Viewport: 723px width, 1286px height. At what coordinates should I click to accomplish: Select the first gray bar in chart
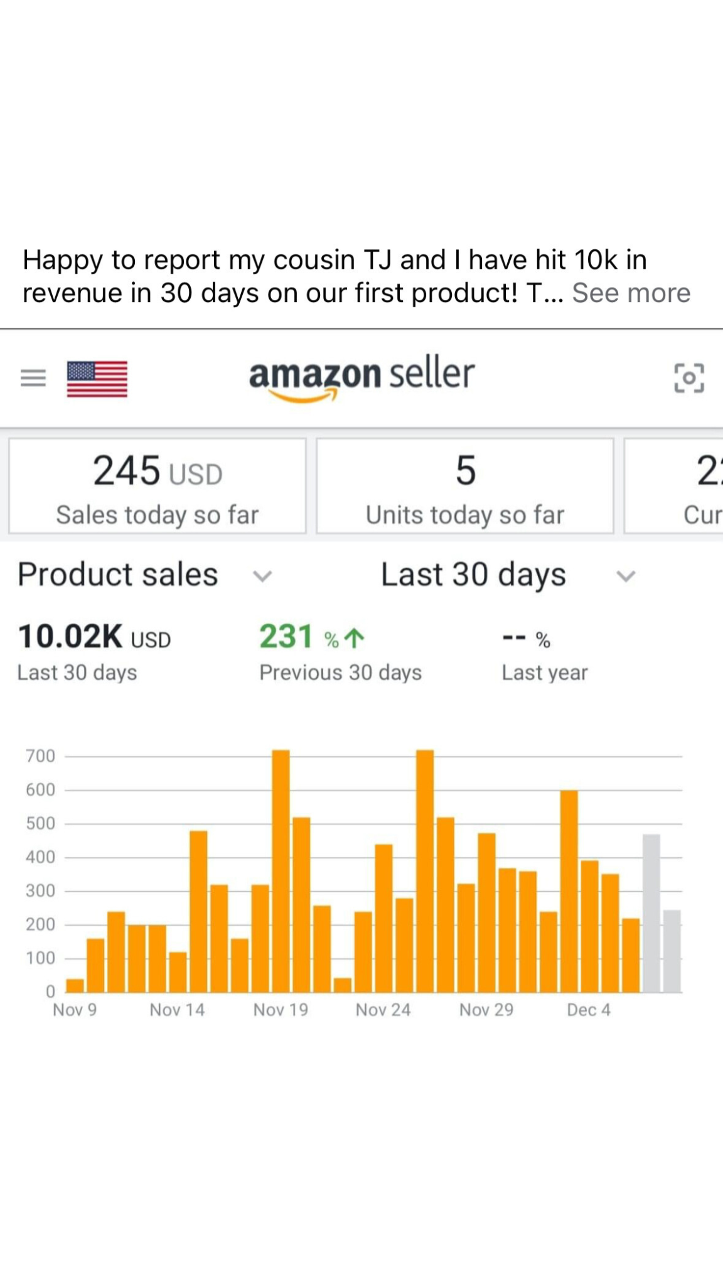pos(651,912)
